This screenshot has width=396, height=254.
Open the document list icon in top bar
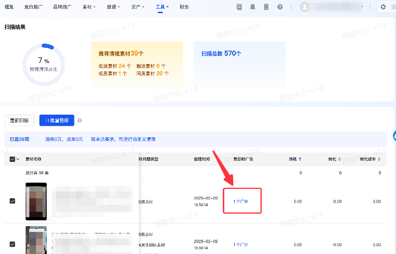tap(239, 7)
